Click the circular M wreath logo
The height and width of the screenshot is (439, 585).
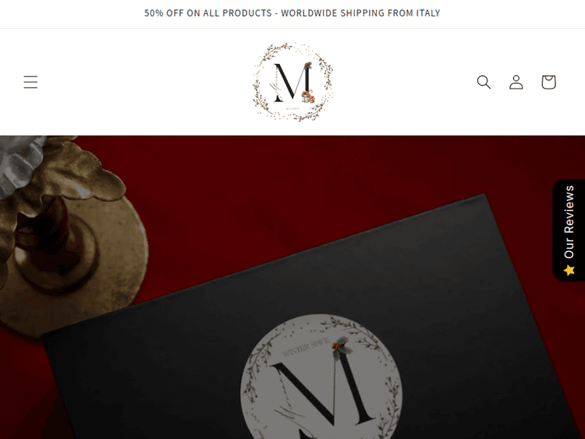pyautogui.click(x=292, y=82)
